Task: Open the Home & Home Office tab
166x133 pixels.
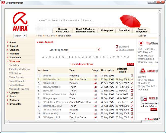Action: [62, 30]
